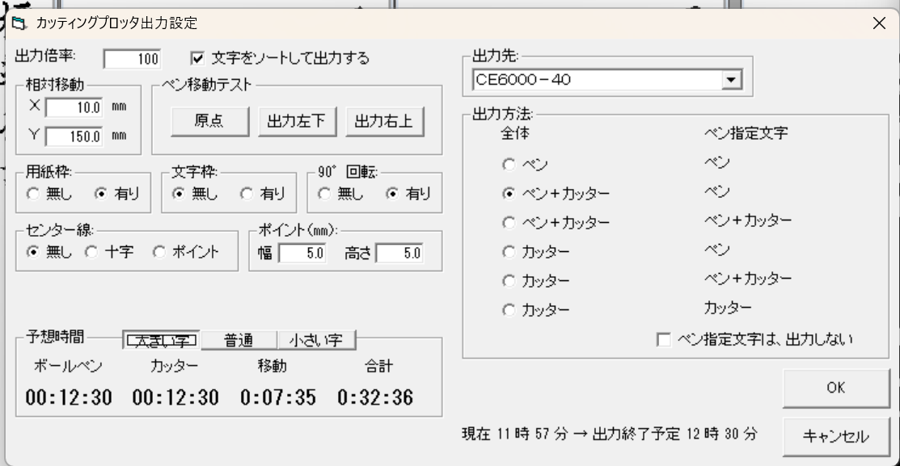Click the dialog title bar icon

[x=19, y=23]
